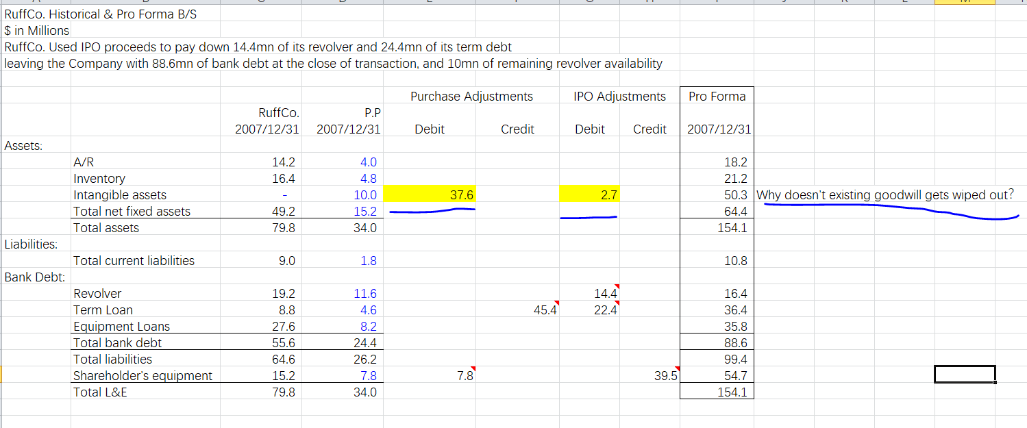This screenshot has height=428, width=1027.
Task: Click 'Credit' under Purchase Adjustments
Action: click(x=517, y=129)
